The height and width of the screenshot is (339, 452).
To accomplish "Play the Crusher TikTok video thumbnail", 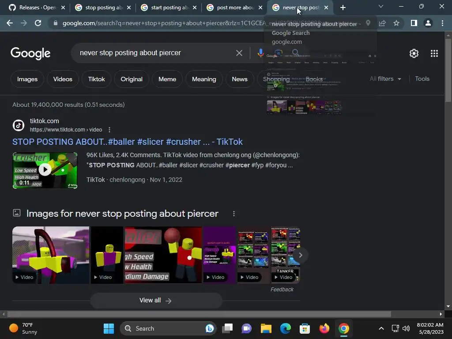I will [x=45, y=170].
